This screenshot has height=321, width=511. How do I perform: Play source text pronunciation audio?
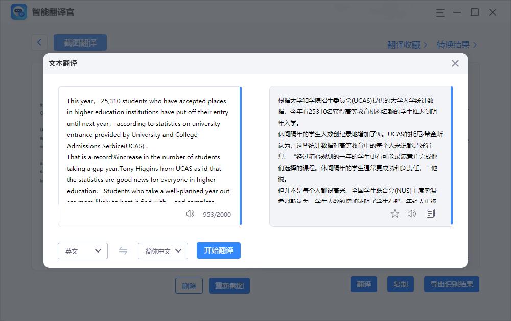(190, 214)
